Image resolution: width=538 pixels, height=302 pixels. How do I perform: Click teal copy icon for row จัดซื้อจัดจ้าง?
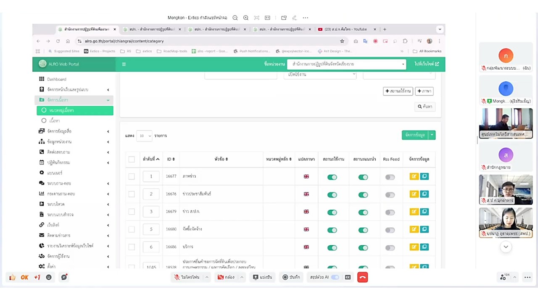coord(425,229)
